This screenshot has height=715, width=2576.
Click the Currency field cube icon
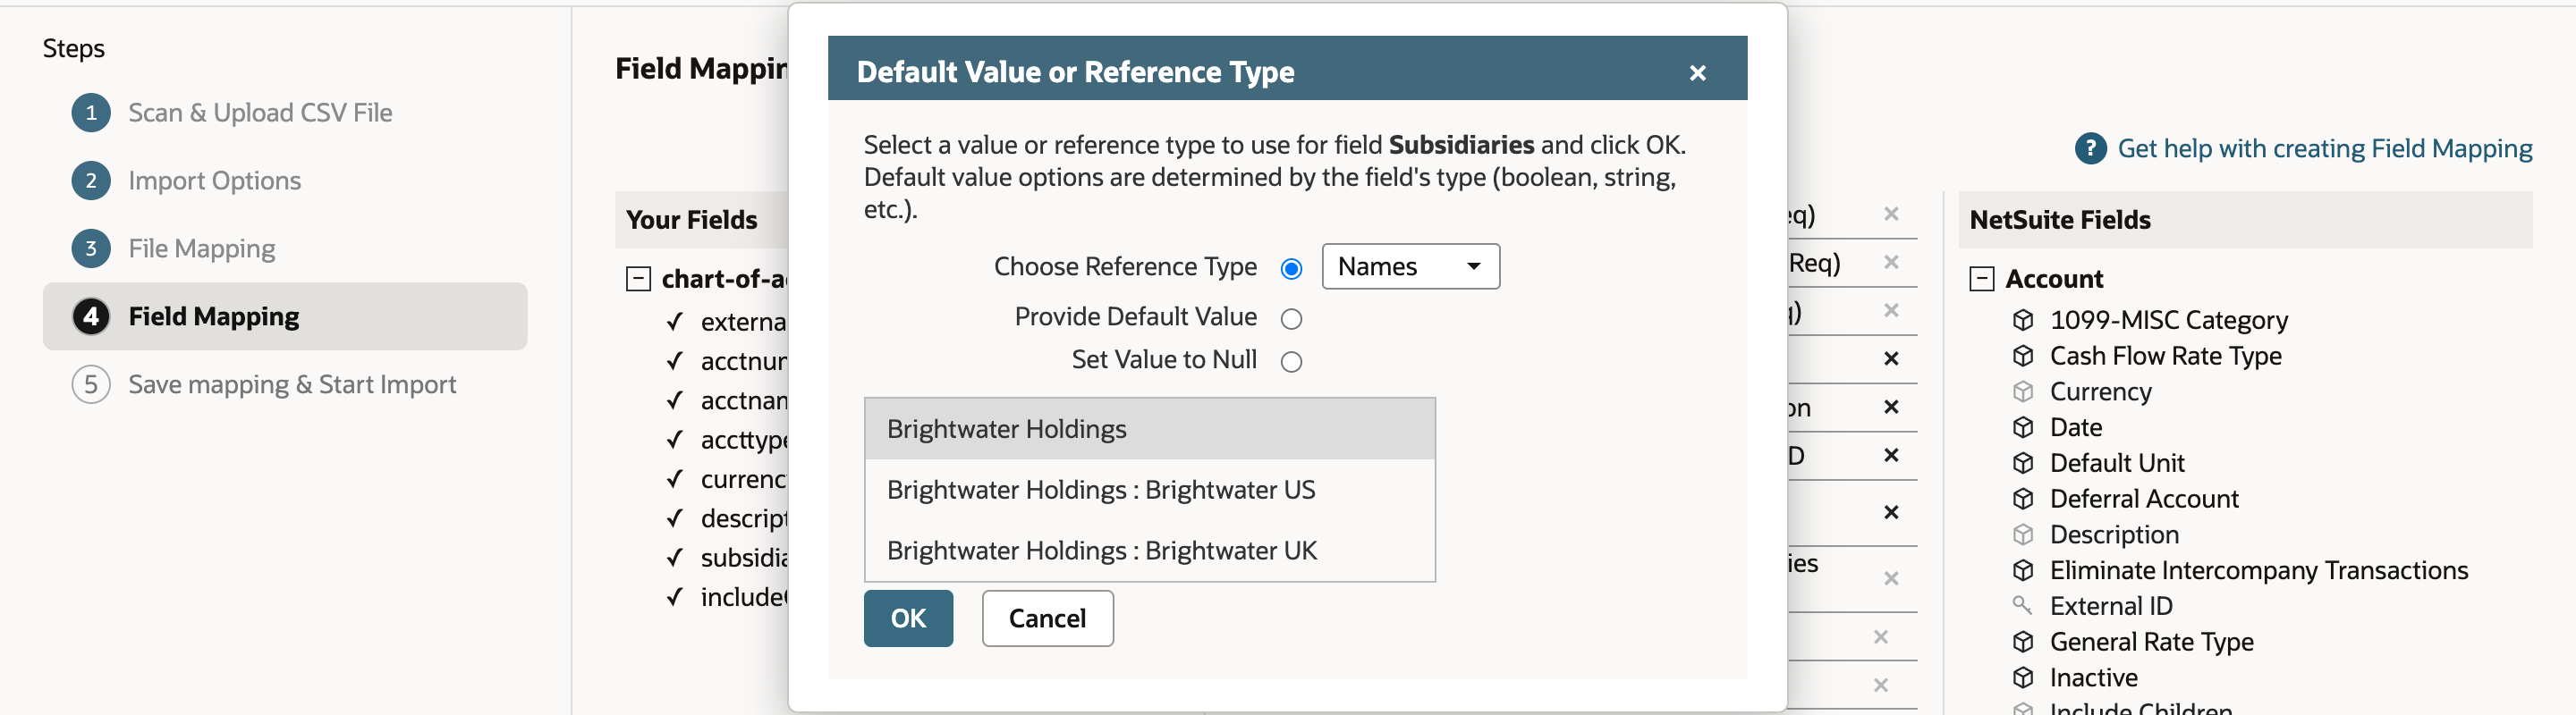pos(2023,391)
